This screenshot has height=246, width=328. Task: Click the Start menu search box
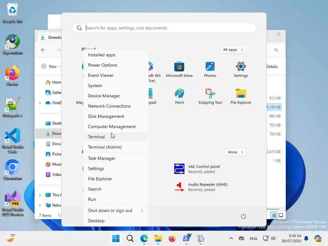point(164,28)
